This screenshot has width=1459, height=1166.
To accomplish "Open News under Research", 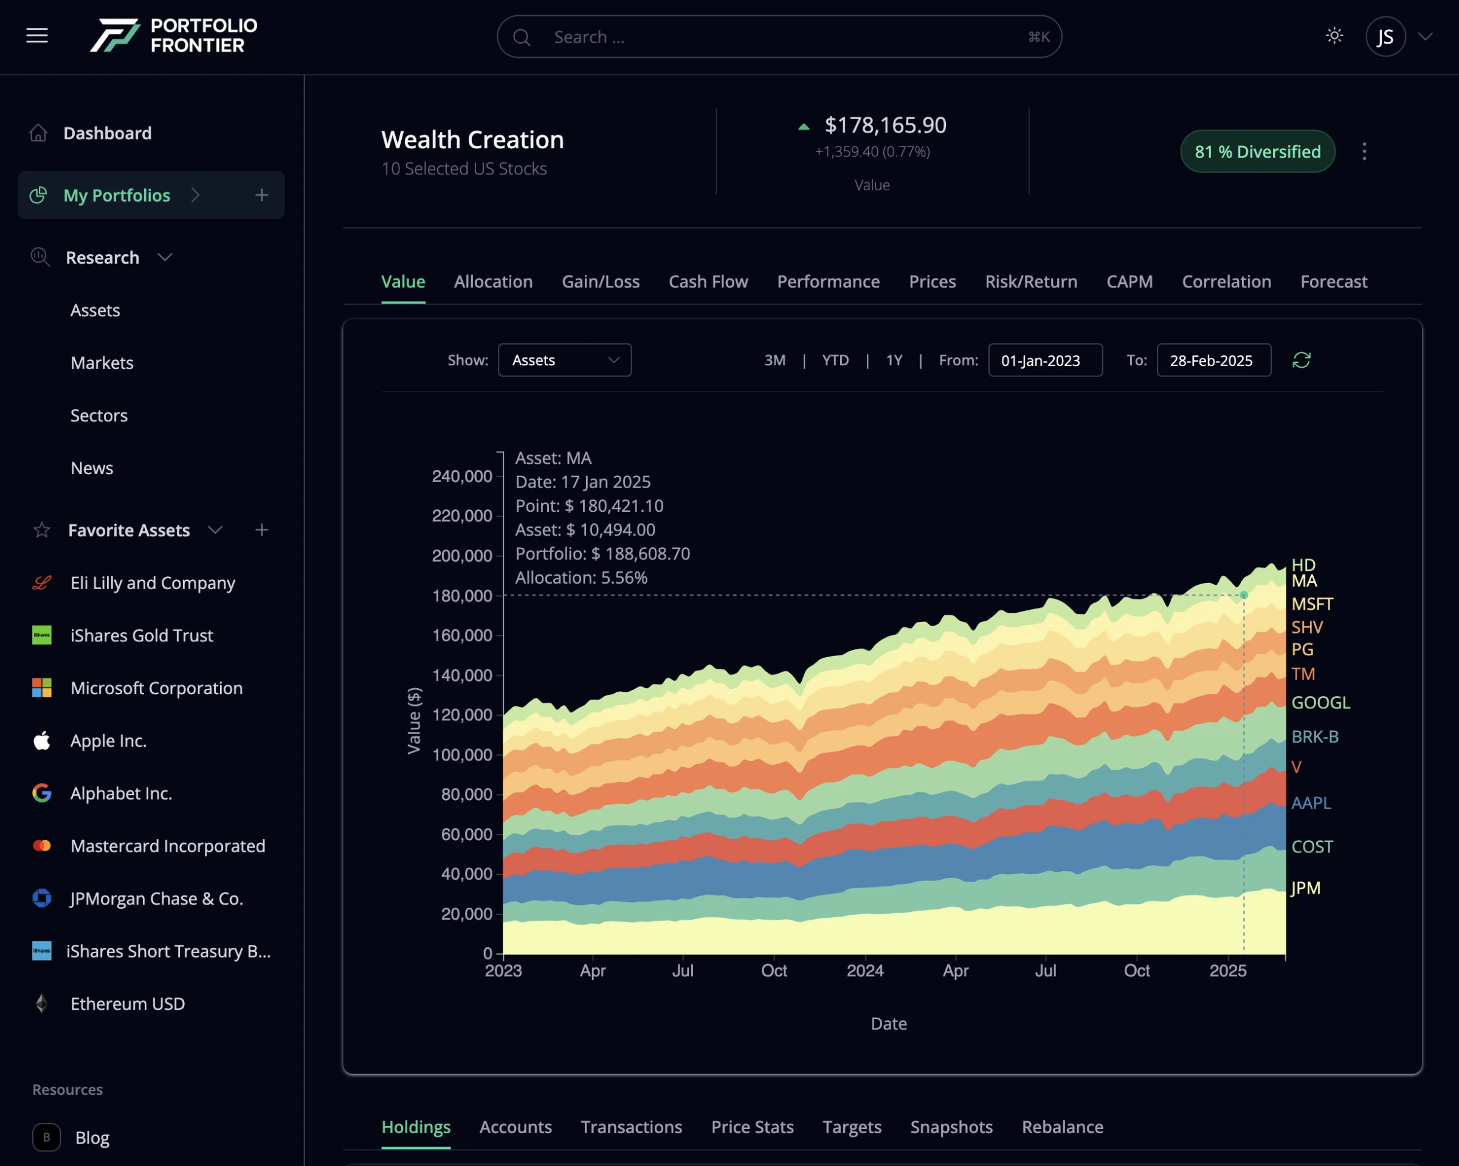I will pos(92,468).
